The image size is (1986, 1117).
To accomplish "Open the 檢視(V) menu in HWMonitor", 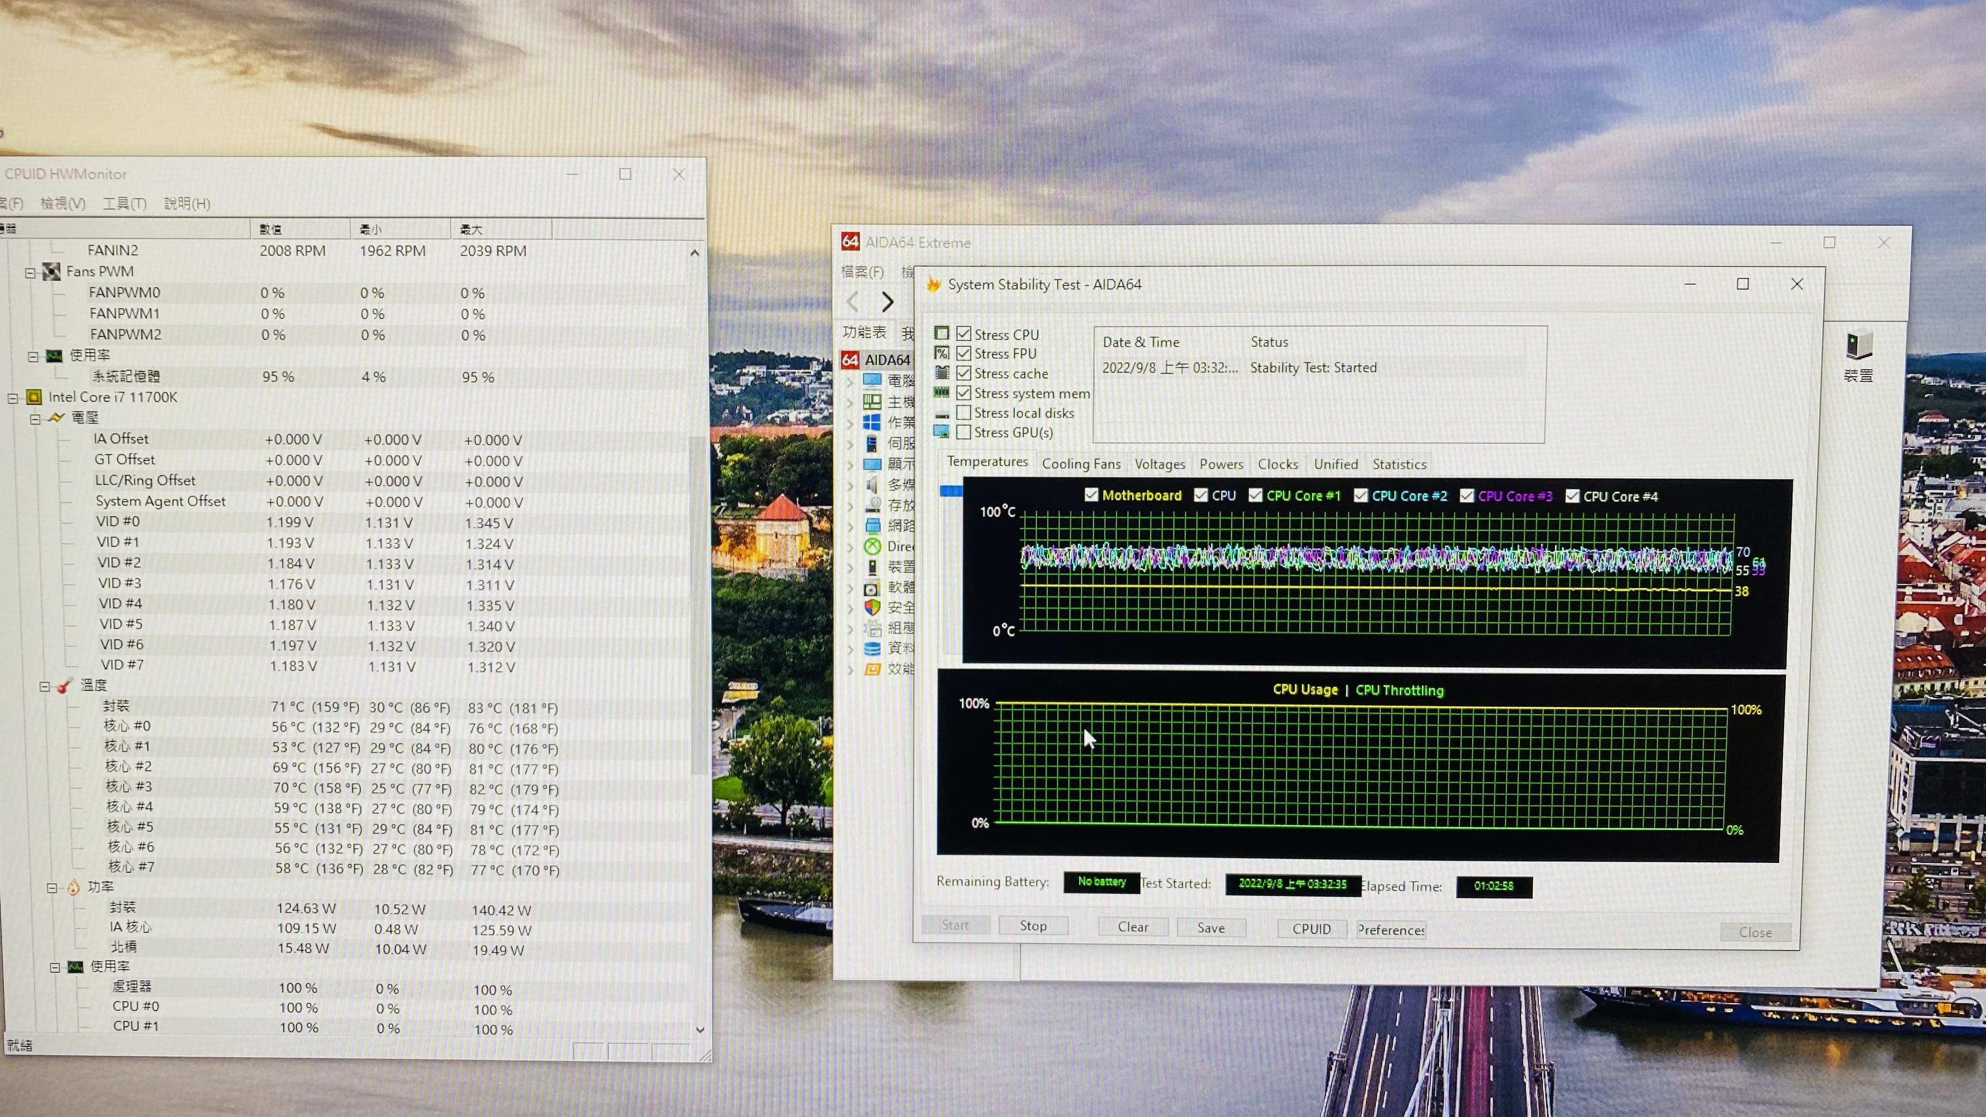I will tap(63, 203).
